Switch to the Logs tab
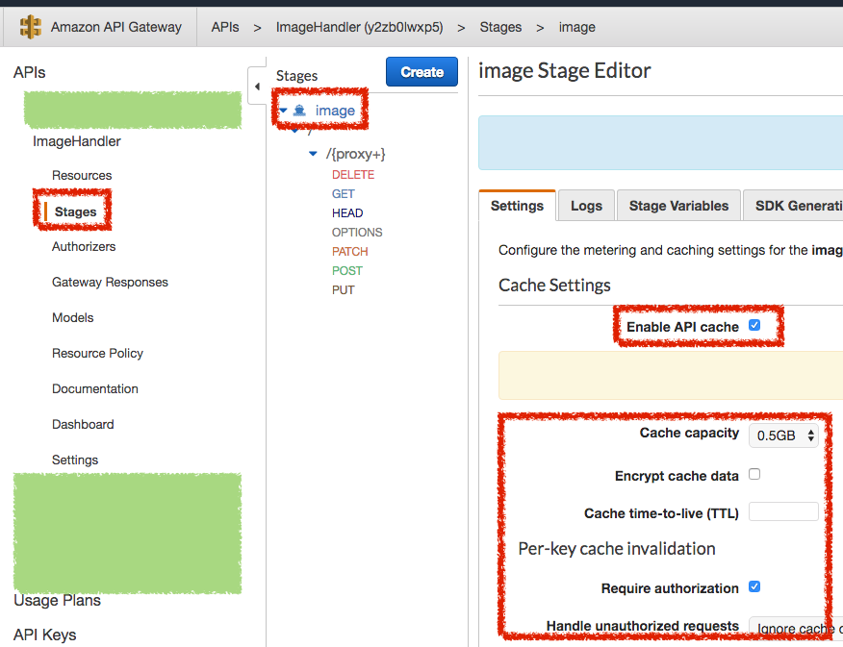 pyautogui.click(x=586, y=206)
